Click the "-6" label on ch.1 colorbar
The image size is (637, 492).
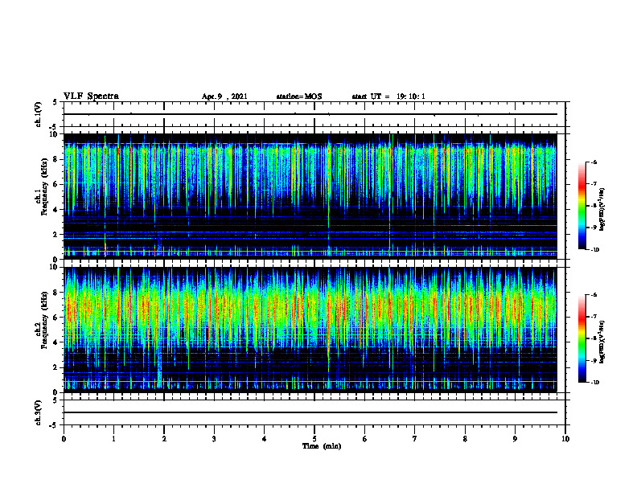[594, 162]
